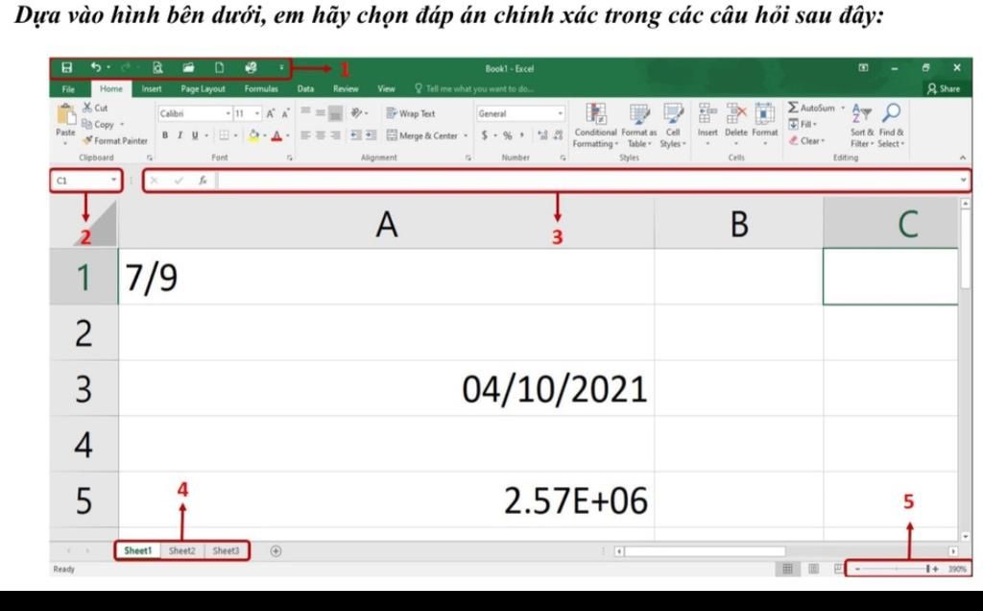The image size is (983, 611).
Task: Apply Percent Style format
Action: click(507, 134)
